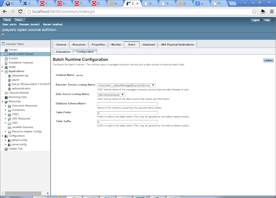Switch to the Monitor tab

click(x=116, y=44)
